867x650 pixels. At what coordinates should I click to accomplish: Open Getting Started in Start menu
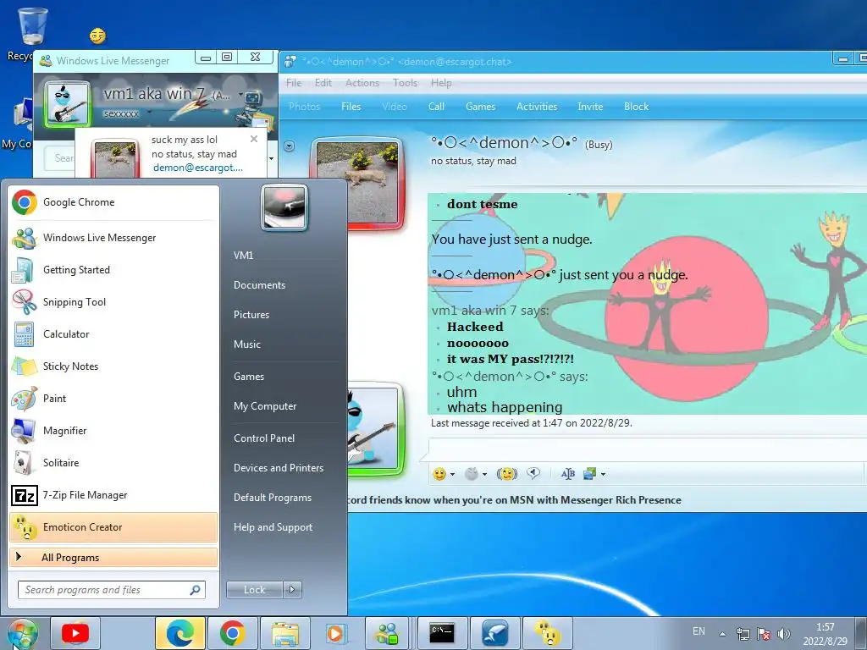tap(113, 270)
